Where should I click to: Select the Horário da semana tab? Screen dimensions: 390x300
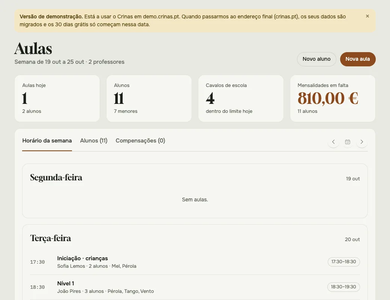[47, 141]
